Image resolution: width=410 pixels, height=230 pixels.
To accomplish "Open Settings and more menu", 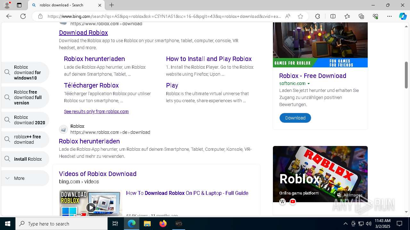I will click(x=389, y=16).
